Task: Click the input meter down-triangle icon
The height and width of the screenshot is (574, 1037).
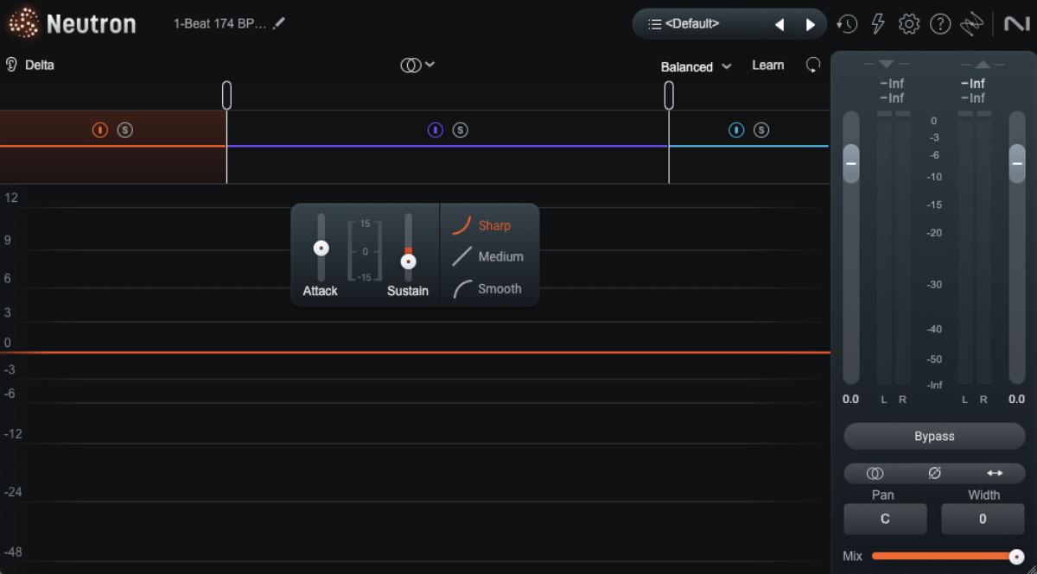Action: [x=886, y=64]
